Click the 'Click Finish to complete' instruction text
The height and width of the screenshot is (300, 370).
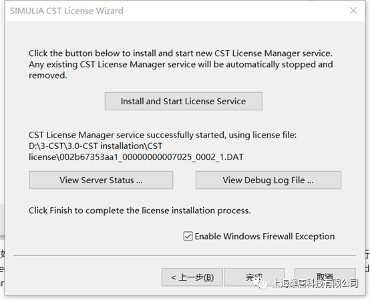click(x=140, y=210)
